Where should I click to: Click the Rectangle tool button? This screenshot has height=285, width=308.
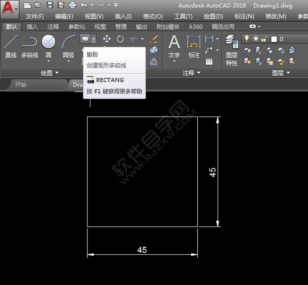pos(84,39)
